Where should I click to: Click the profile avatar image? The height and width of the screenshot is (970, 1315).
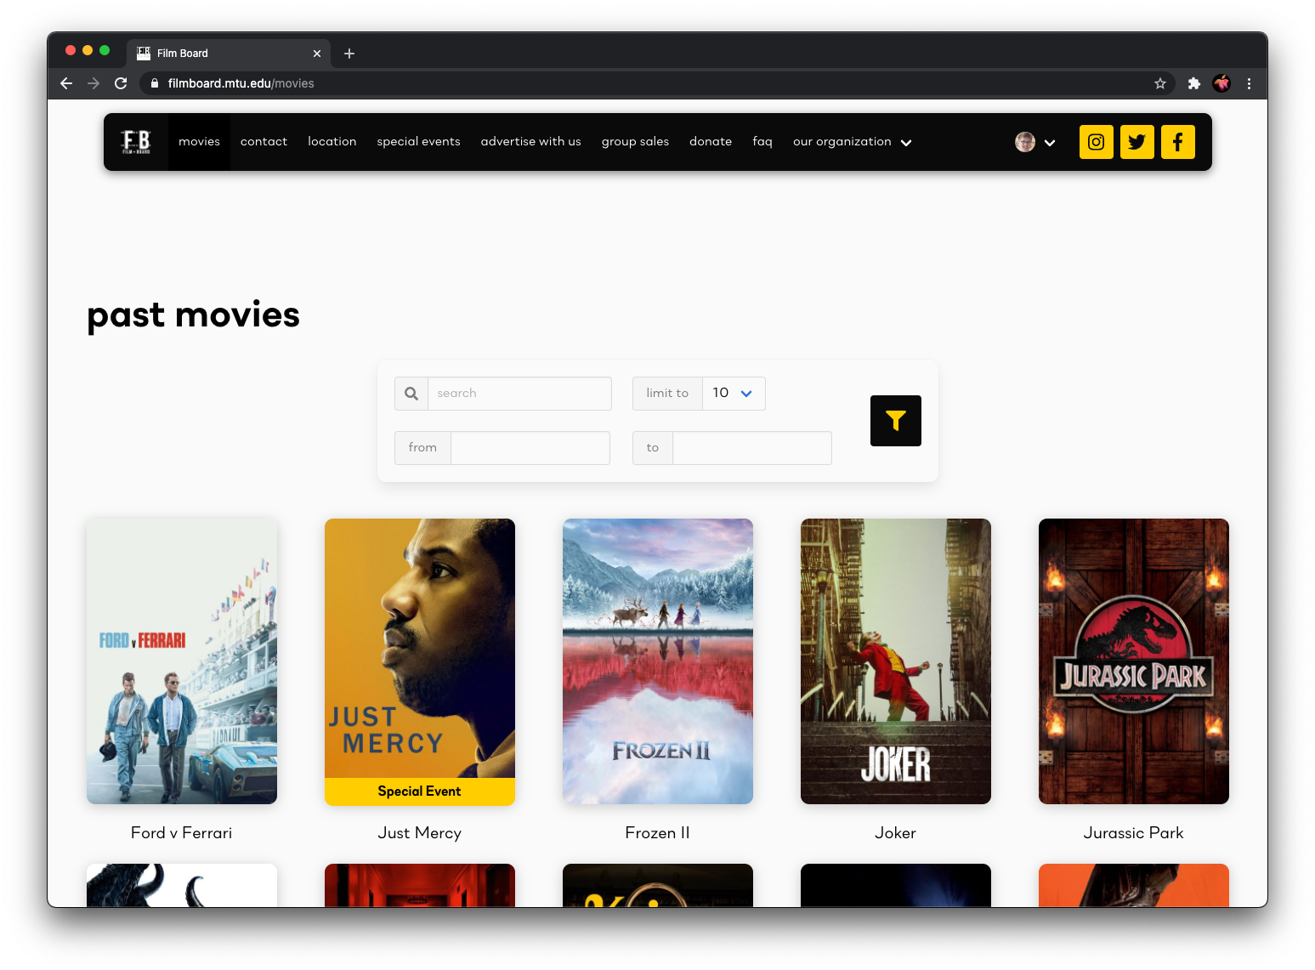(x=1024, y=142)
